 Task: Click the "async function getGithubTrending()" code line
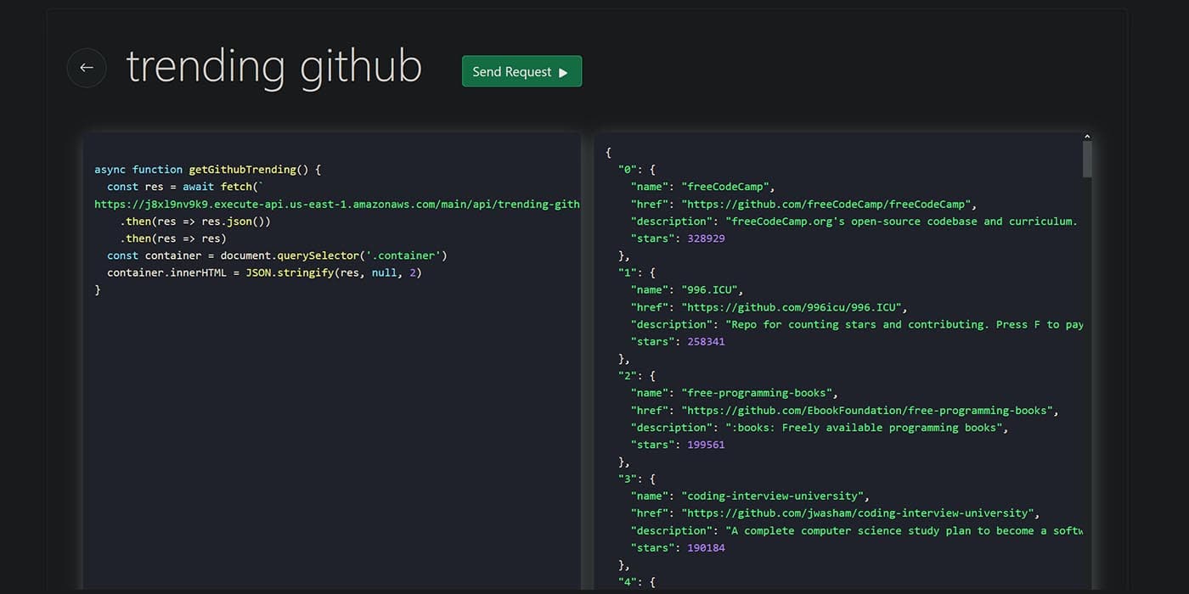pos(208,170)
